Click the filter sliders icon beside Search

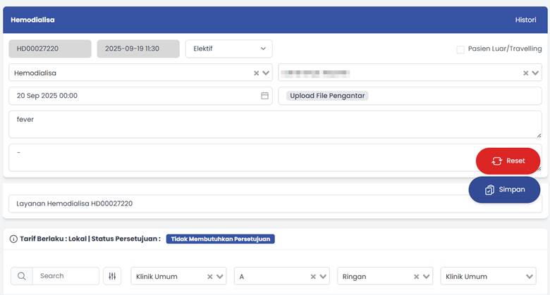pos(112,277)
